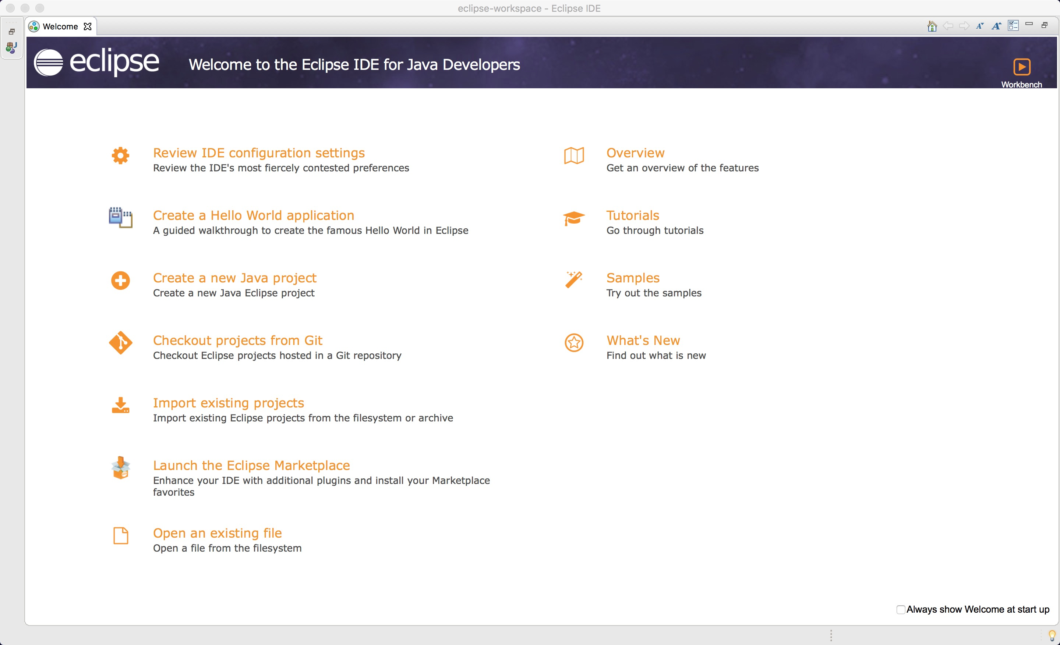Click the plus icon for new Java project
The width and height of the screenshot is (1060, 645).
tap(120, 281)
